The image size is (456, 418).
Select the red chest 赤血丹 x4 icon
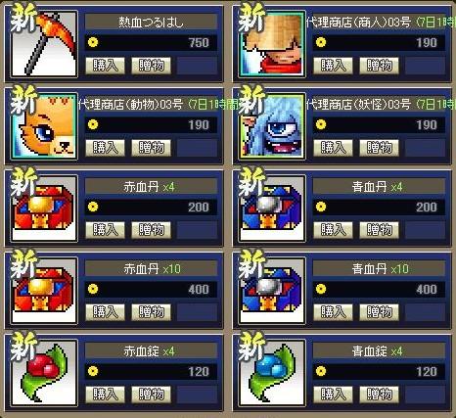click(45, 209)
